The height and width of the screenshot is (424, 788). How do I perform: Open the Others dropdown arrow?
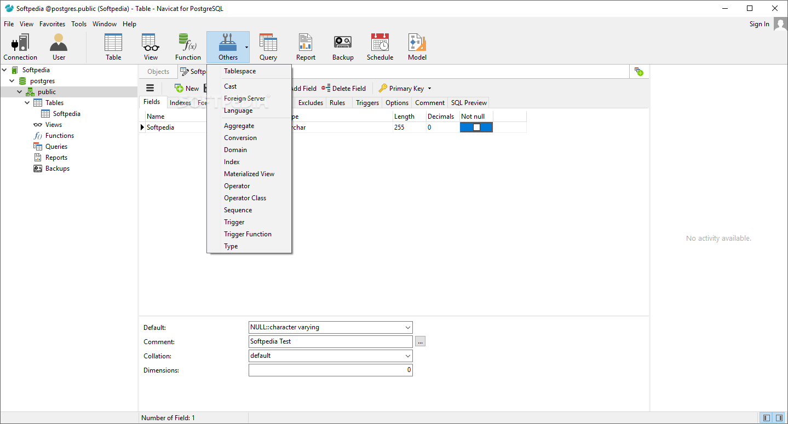pyautogui.click(x=246, y=47)
